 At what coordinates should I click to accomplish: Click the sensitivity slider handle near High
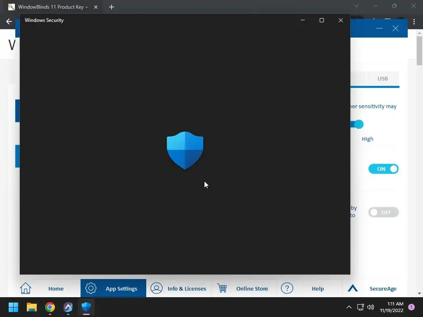(359, 124)
